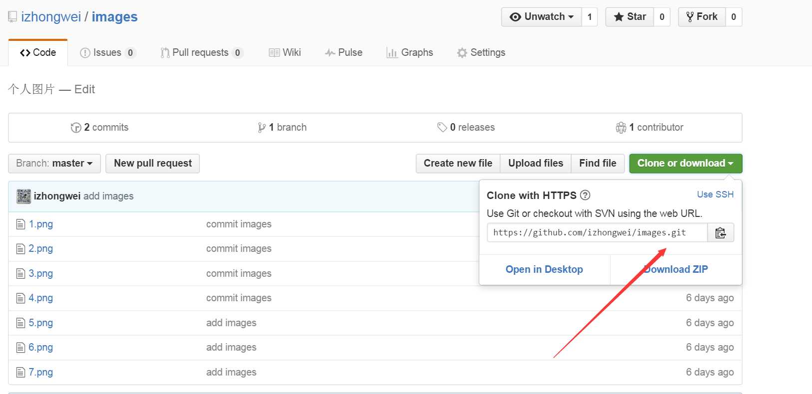Fork the repository
Viewport: 812px width, 394px height.
tap(702, 17)
